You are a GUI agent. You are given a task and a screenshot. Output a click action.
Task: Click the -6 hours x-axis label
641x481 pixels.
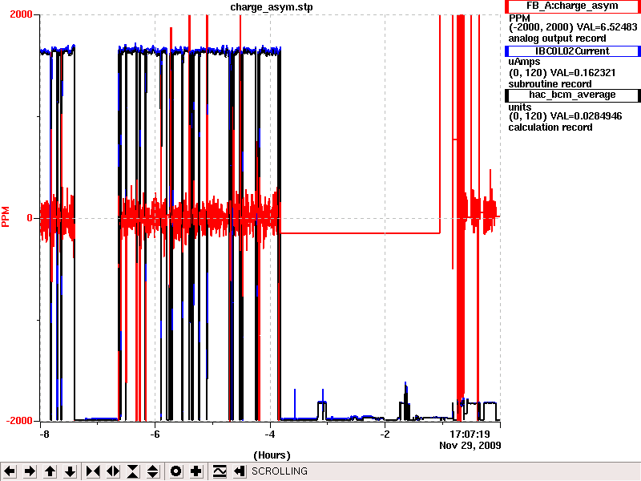(x=155, y=434)
